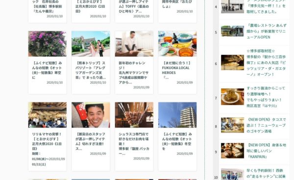
Task: Click the NEW OPEN KANPAIN article text
Action: click(266, 151)
